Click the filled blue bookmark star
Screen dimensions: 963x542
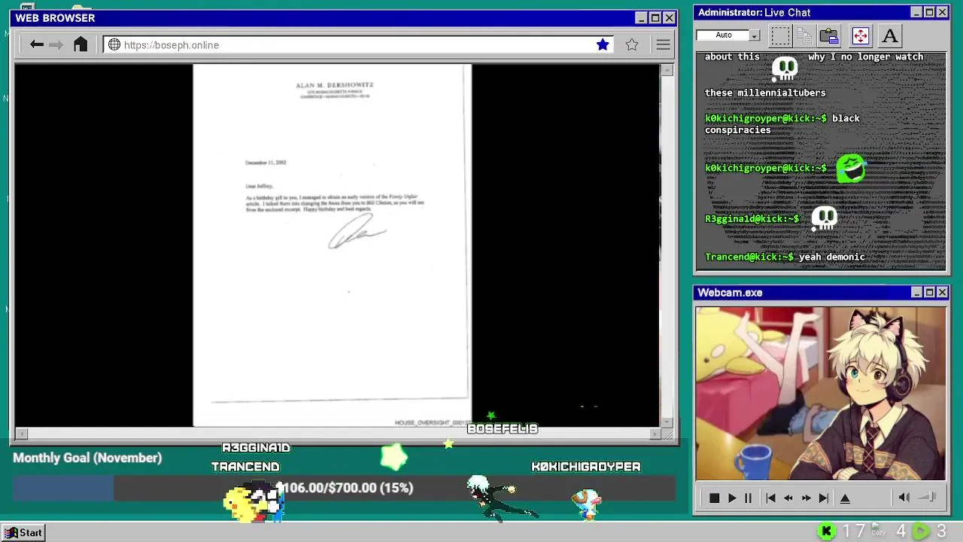click(x=603, y=44)
